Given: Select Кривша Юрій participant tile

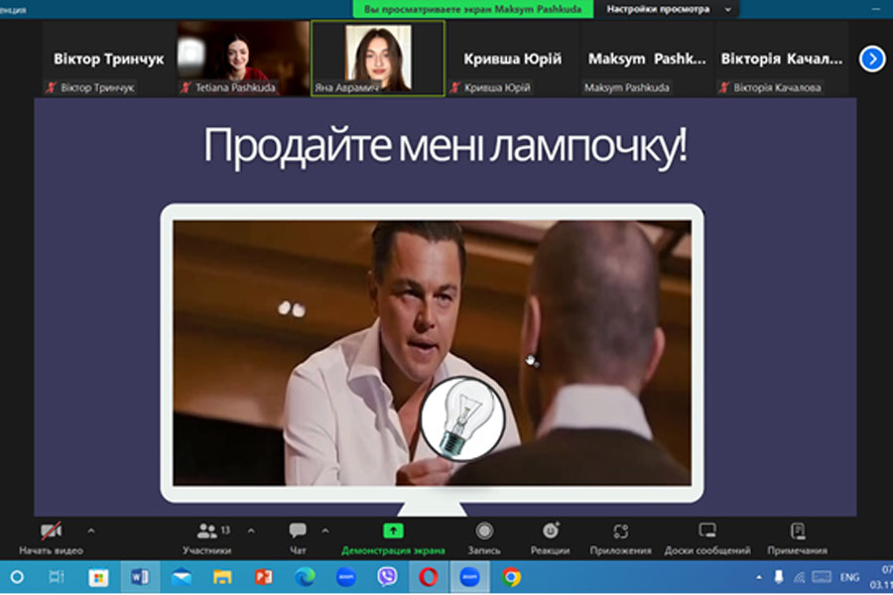Looking at the screenshot, I should (512, 59).
